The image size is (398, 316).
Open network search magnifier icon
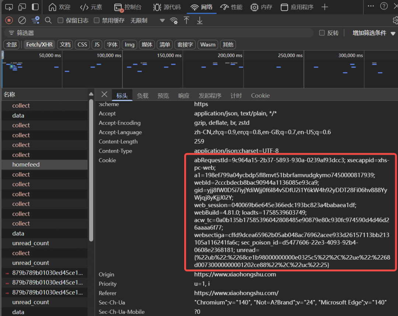[48, 21]
